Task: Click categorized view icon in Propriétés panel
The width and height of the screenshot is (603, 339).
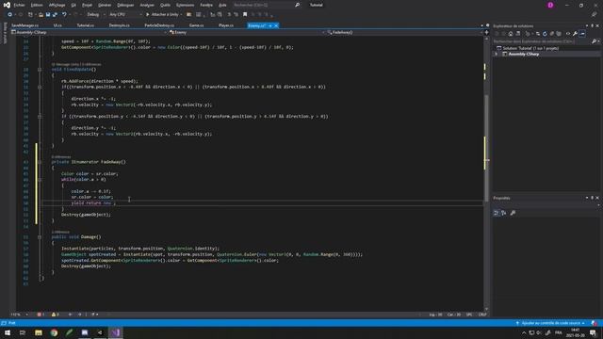Action: point(497,213)
